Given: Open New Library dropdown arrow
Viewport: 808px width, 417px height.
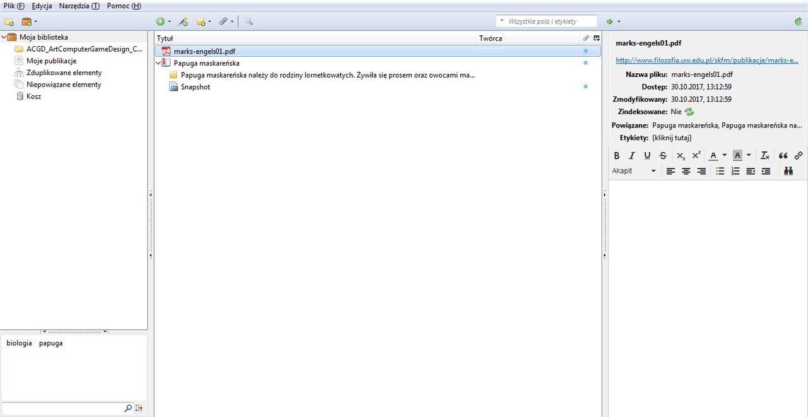Looking at the screenshot, I should 35,21.
